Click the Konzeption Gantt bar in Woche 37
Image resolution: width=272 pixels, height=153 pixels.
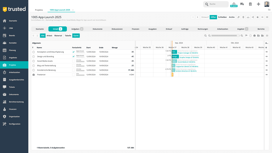(174, 52)
